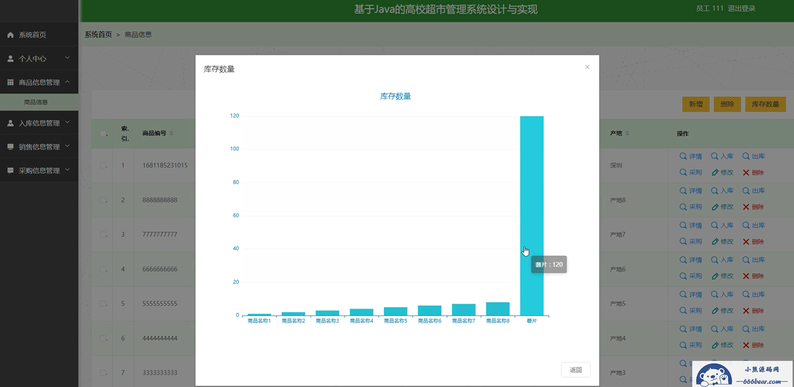794x387 pixels.
Task: Toggle the select-all checkbox in table header
Action: pos(103,133)
